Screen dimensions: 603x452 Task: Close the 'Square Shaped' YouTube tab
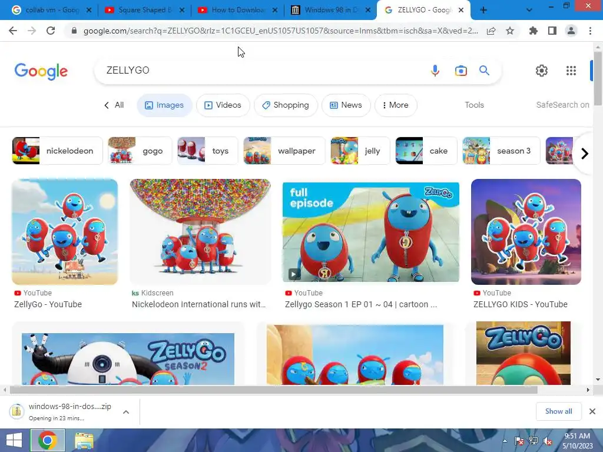182,10
